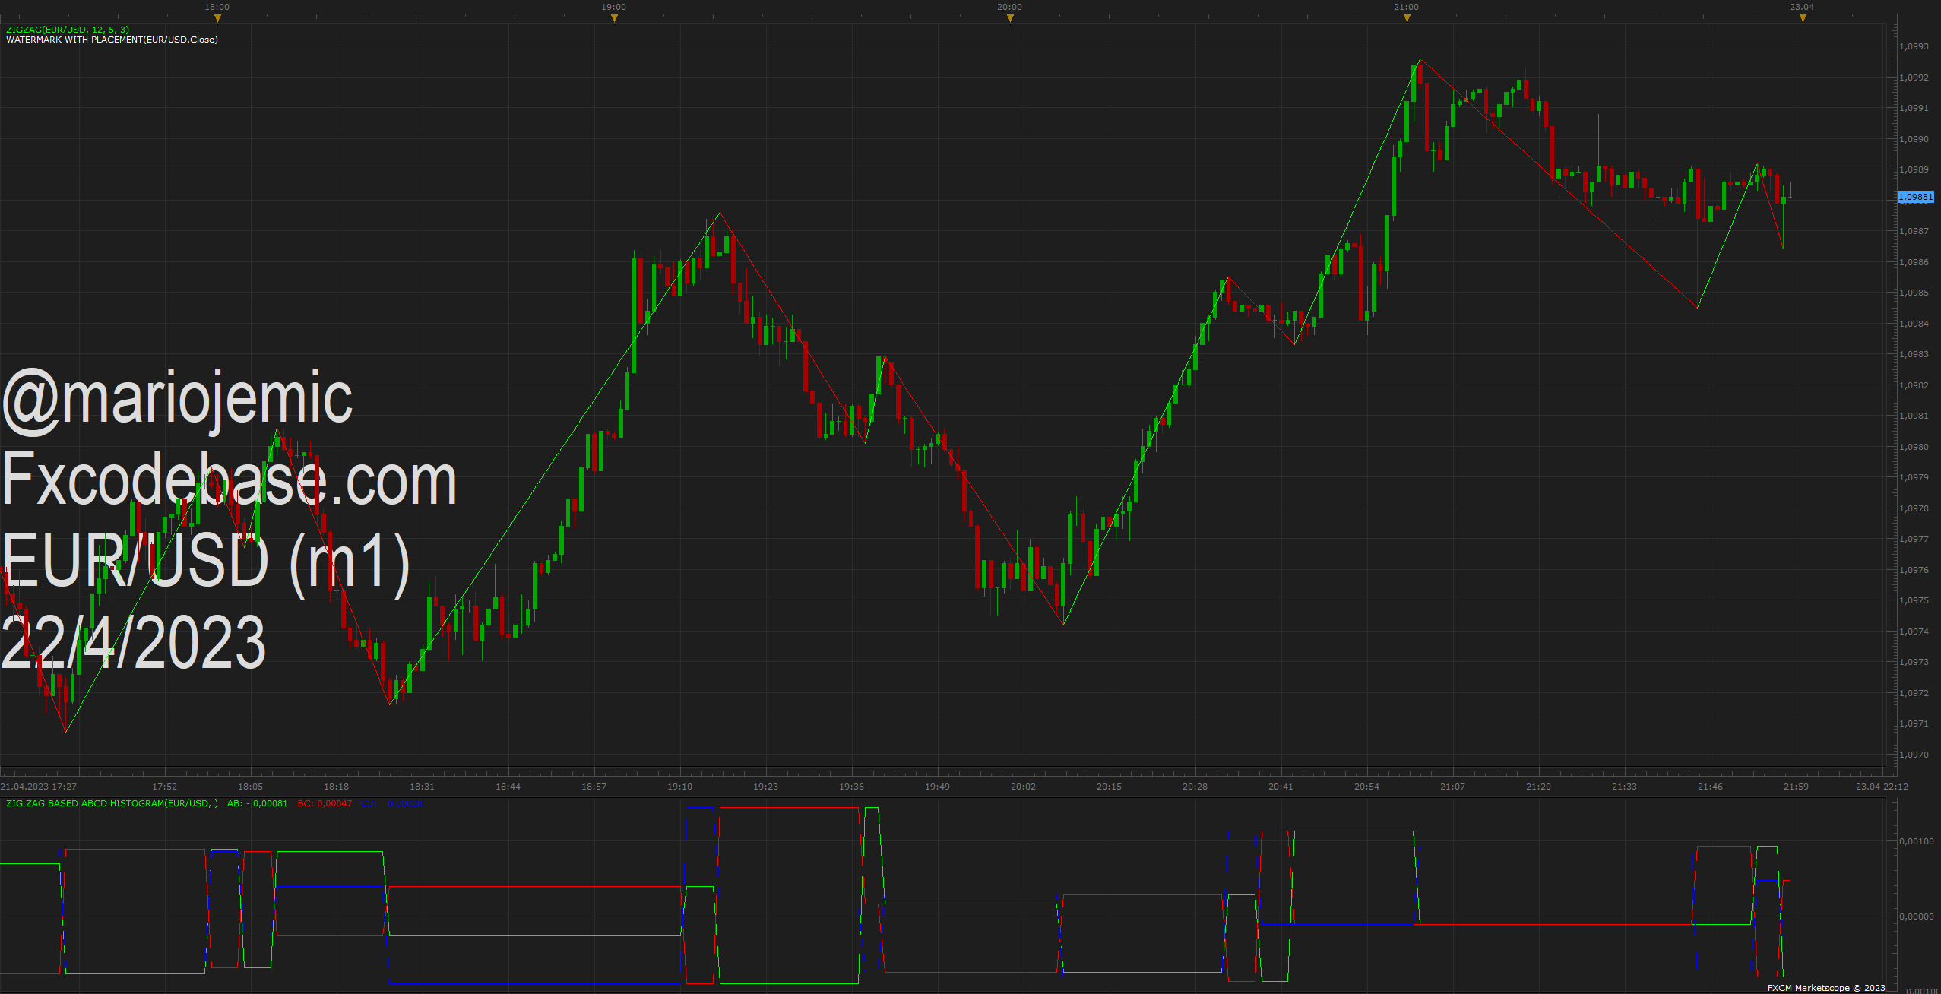Image resolution: width=1941 pixels, height=994 pixels.
Task: Click the 1,0990 price axis label
Action: point(1914,139)
